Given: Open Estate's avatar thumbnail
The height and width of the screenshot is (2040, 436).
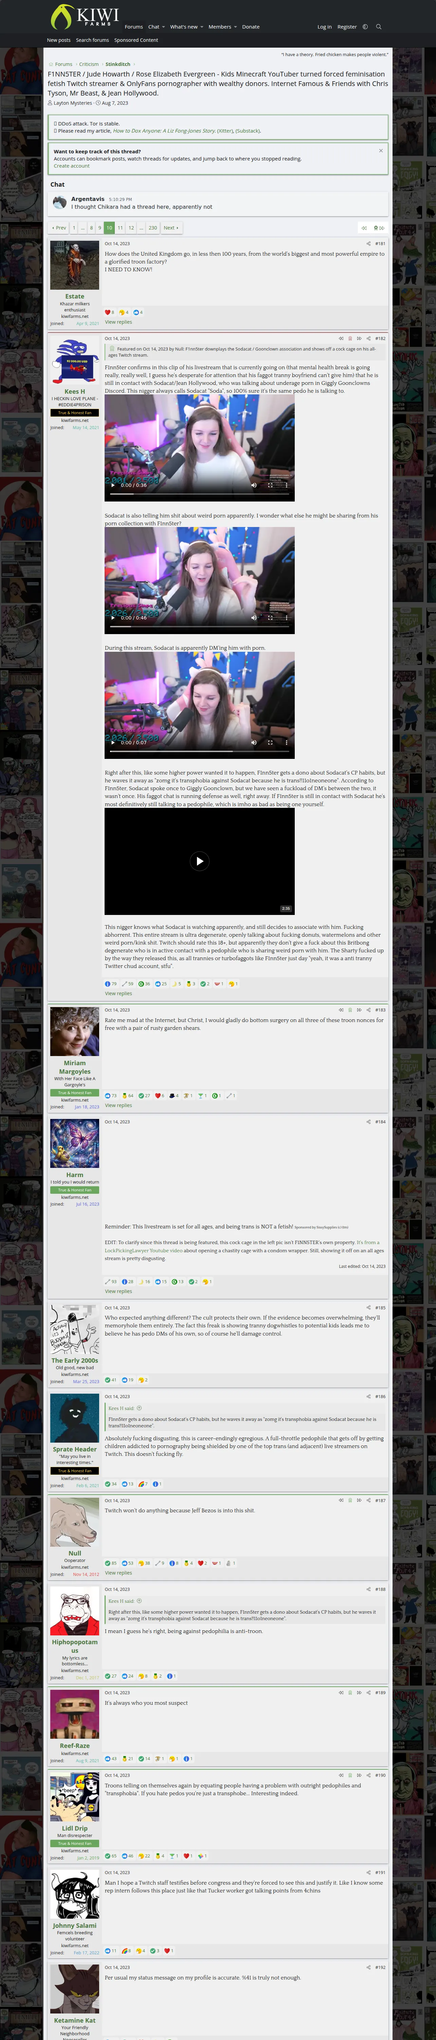Looking at the screenshot, I should pyautogui.click(x=74, y=265).
